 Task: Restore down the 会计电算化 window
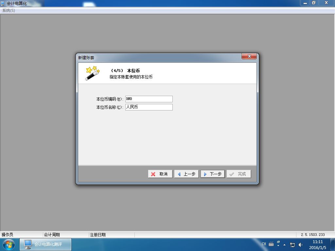[314, 3]
